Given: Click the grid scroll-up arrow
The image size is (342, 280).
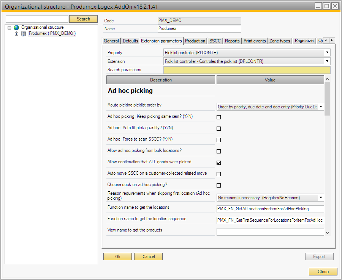Looking at the screenshot, I should [x=327, y=79].
